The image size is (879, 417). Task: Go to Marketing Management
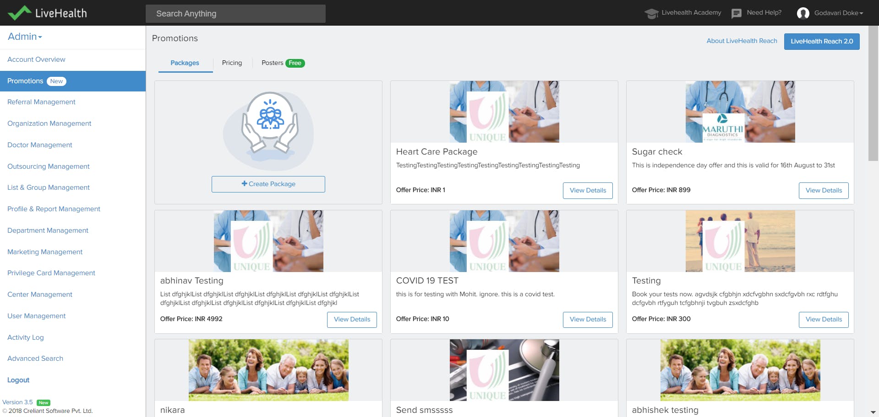[x=45, y=252]
